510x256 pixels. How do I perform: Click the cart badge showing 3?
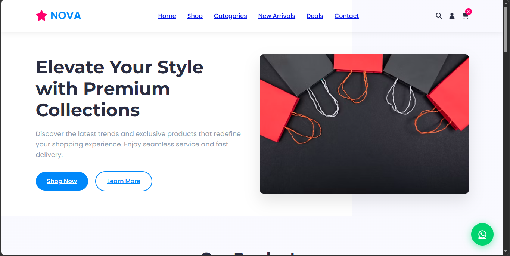468,12
